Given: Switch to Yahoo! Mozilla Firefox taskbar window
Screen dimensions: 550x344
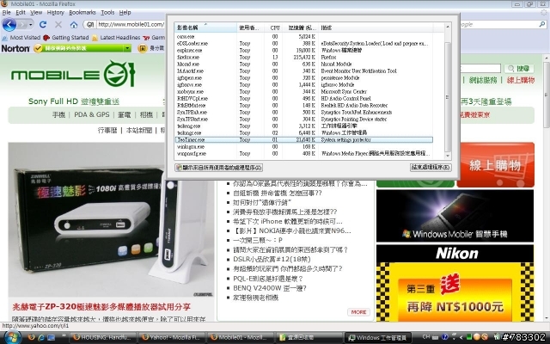Looking at the screenshot, I should (171, 338).
